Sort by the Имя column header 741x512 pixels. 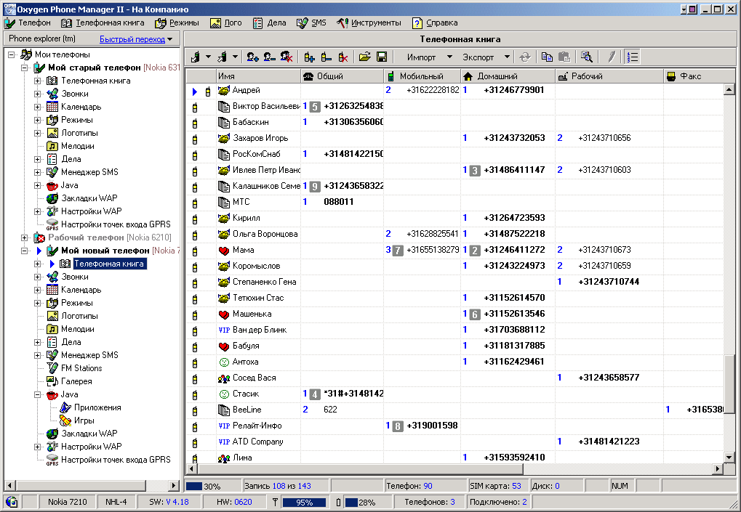point(258,76)
